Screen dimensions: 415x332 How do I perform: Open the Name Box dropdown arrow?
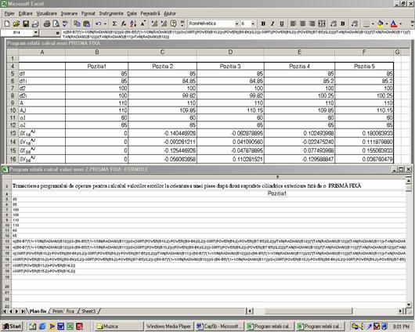tap(36, 33)
